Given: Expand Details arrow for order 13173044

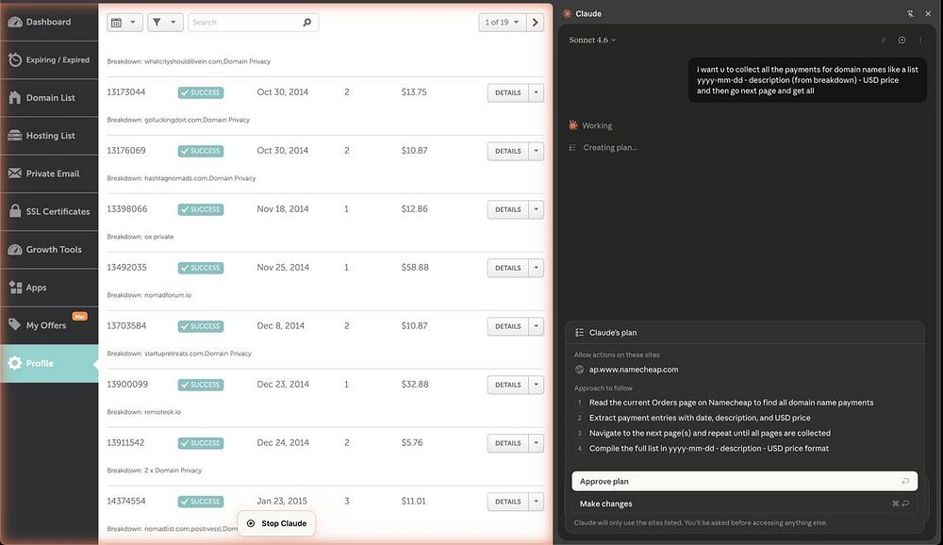Looking at the screenshot, I should tap(536, 92).
